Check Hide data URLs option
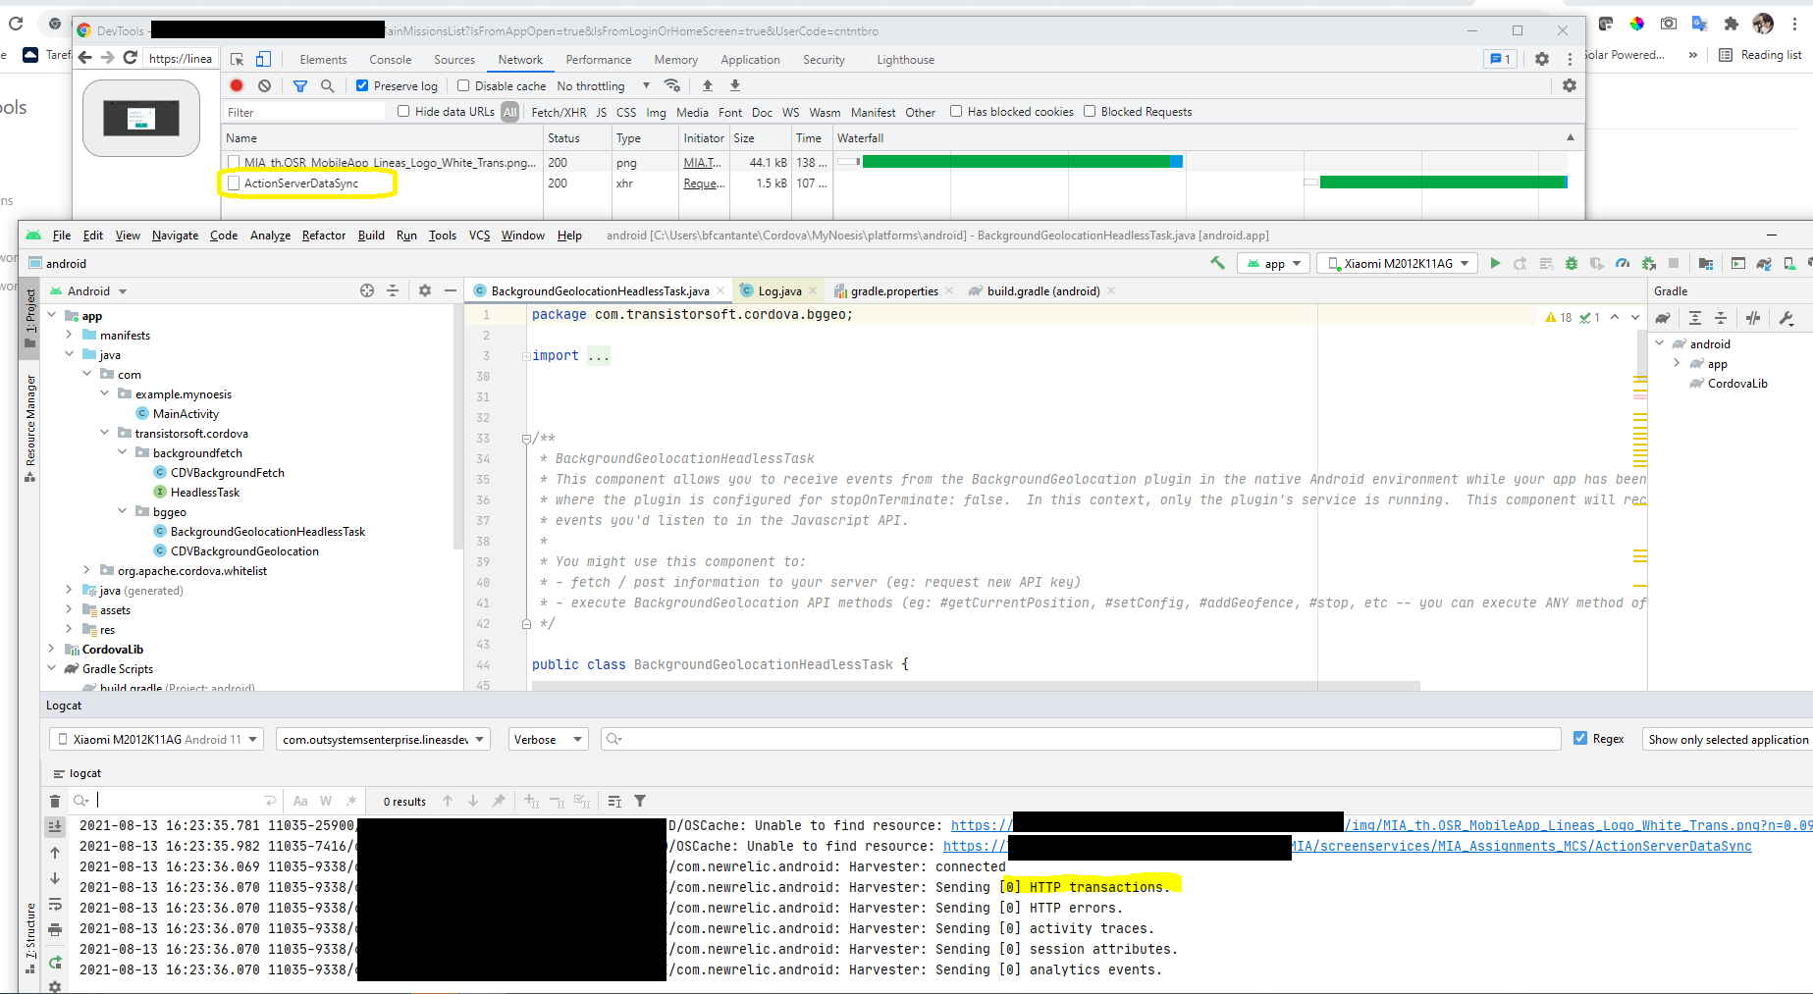The image size is (1813, 994). click(x=403, y=111)
